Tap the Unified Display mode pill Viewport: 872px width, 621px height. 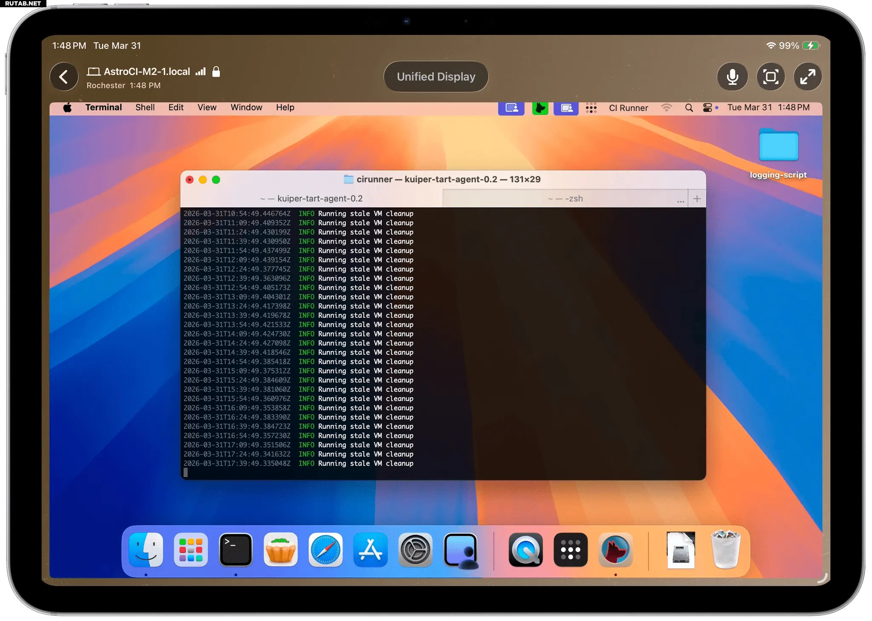click(x=436, y=77)
